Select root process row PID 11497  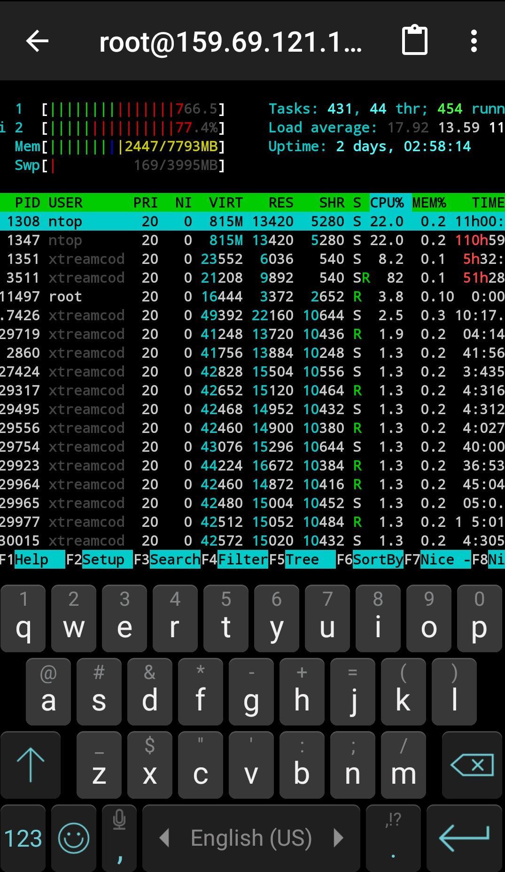[252, 296]
